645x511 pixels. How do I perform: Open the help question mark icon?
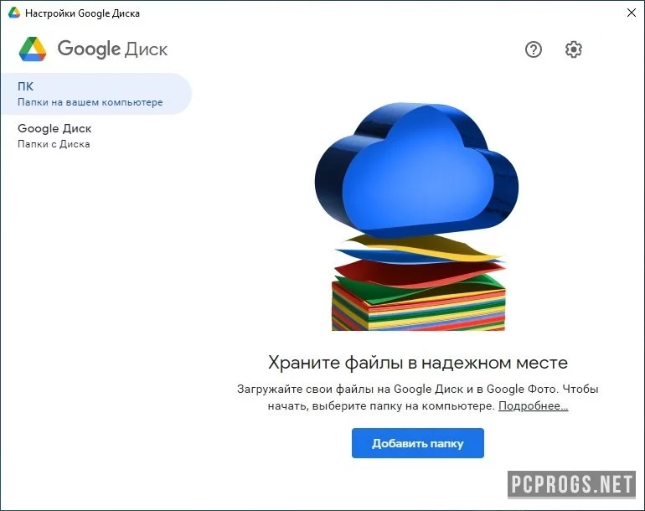(x=533, y=49)
